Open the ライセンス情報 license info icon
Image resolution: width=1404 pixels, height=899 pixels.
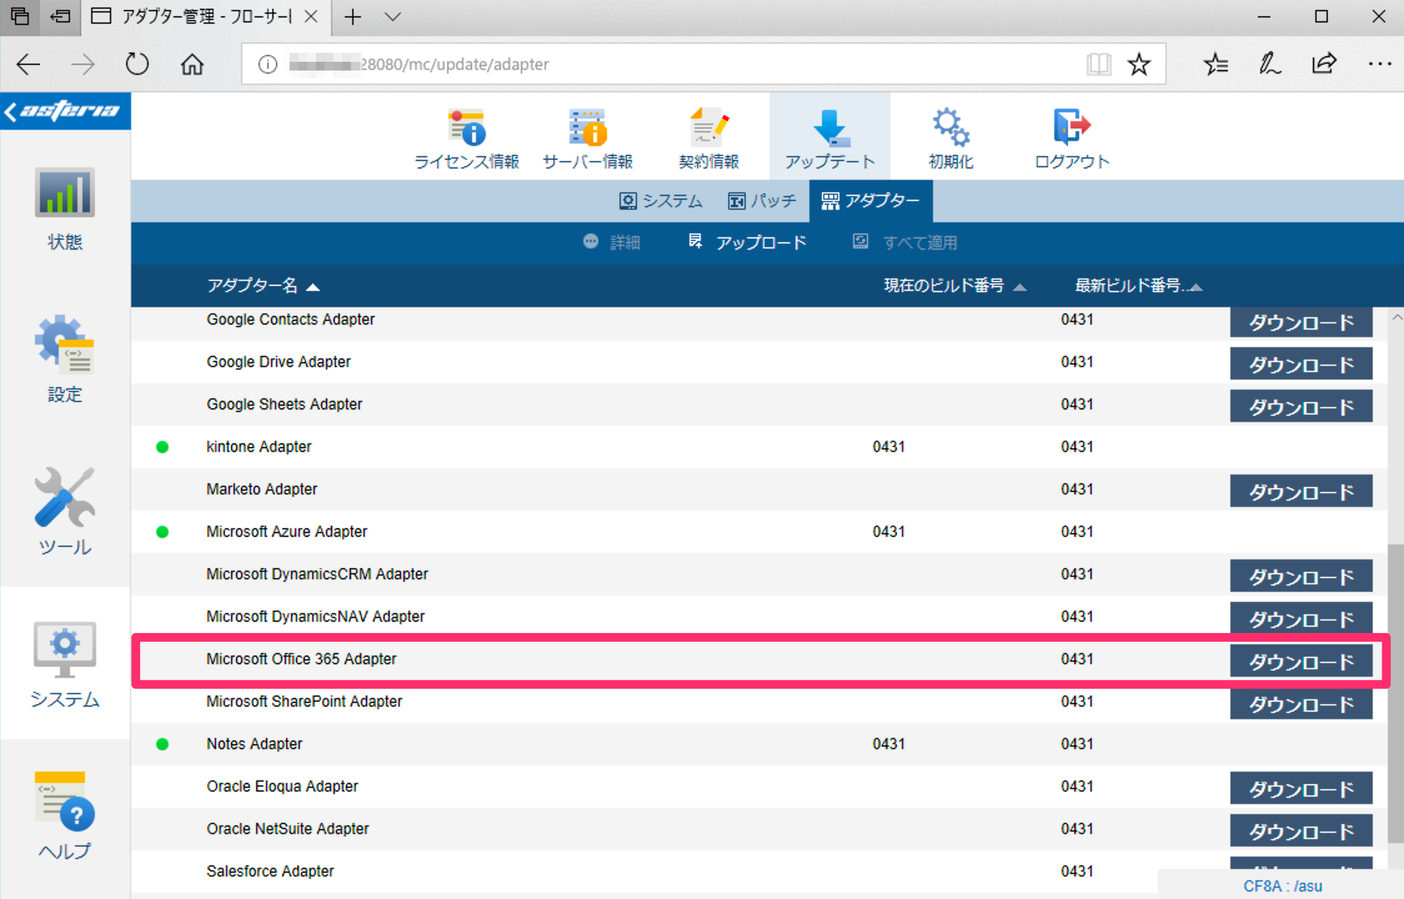click(x=467, y=139)
